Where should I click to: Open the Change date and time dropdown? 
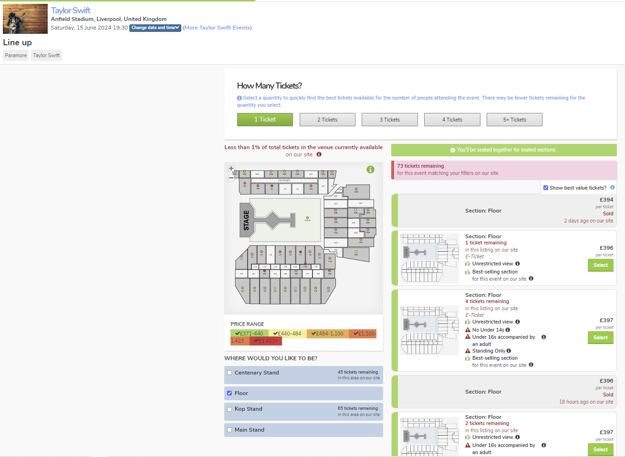tap(155, 28)
